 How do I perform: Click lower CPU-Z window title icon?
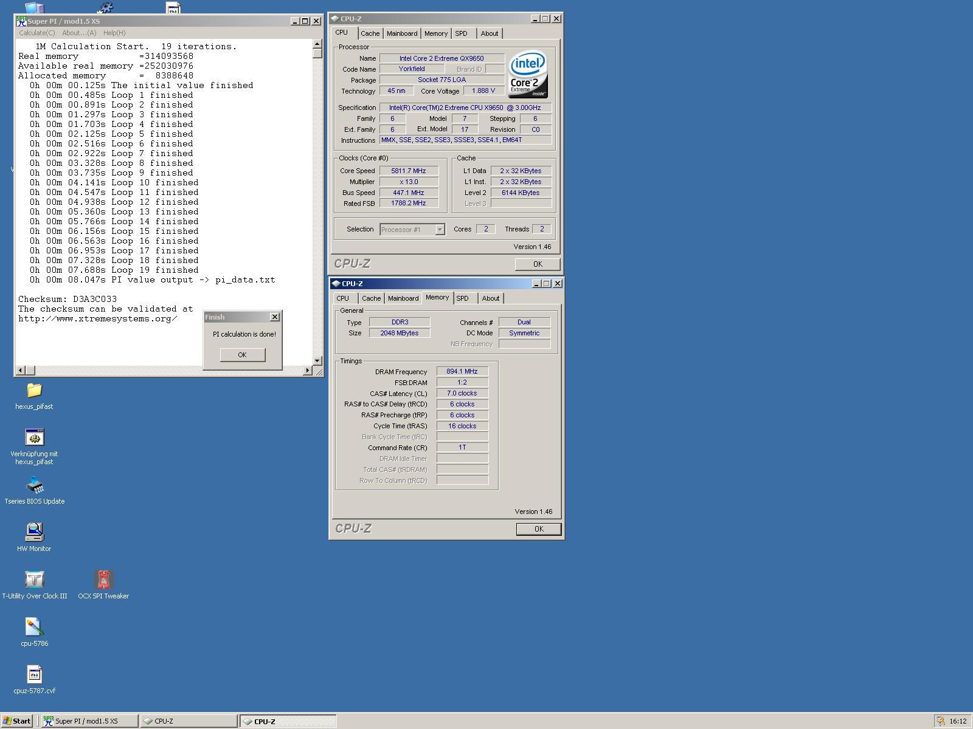(x=336, y=284)
